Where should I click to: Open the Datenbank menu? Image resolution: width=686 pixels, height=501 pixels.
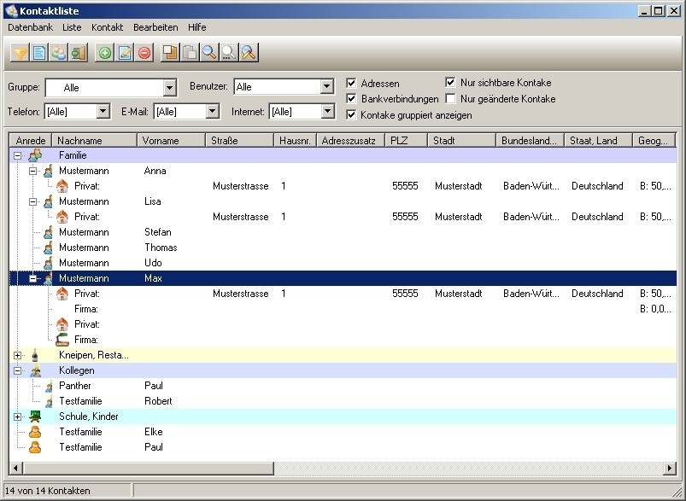point(30,27)
